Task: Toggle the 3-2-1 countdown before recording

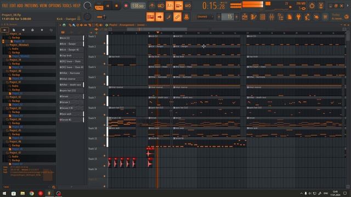Action: pos(169,6)
